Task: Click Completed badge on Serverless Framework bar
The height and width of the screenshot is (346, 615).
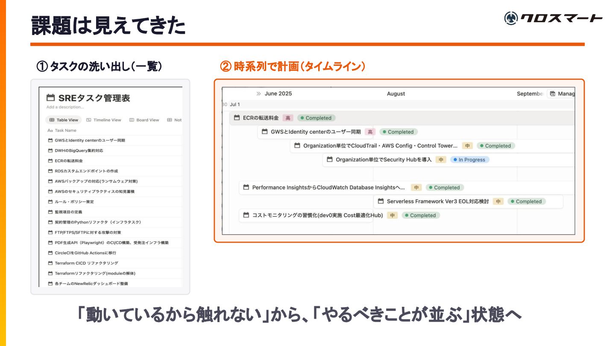Action: (x=527, y=201)
